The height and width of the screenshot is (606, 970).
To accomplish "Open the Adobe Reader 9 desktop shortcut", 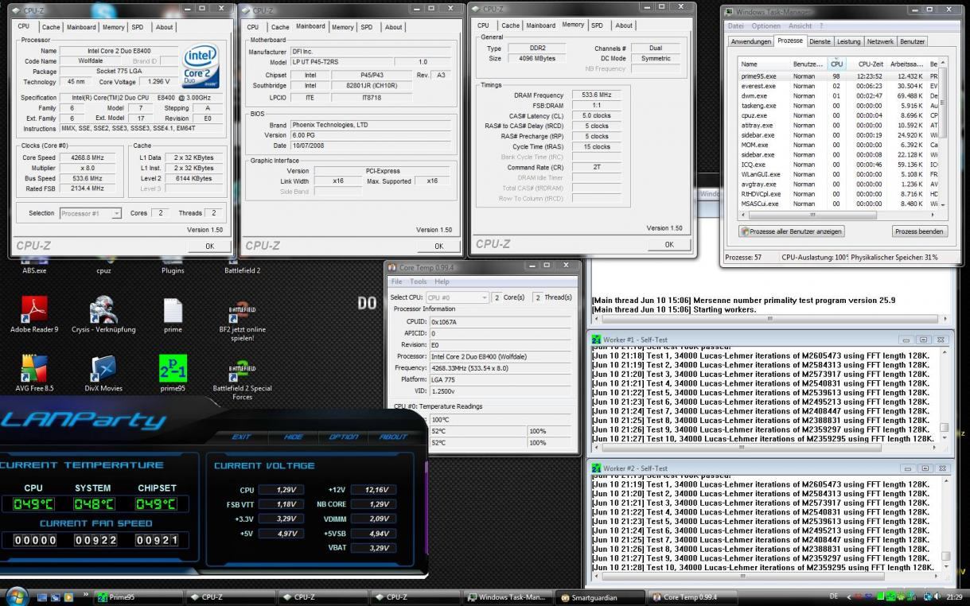I will click(34, 314).
